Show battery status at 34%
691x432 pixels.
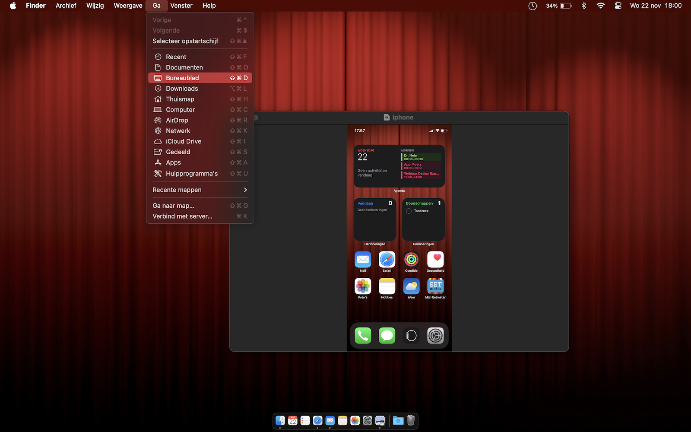[559, 6]
